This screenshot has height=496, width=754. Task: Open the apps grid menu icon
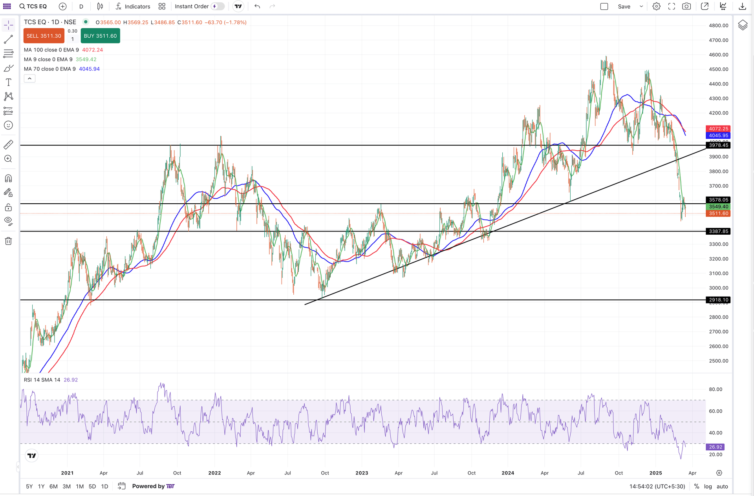(7, 6)
